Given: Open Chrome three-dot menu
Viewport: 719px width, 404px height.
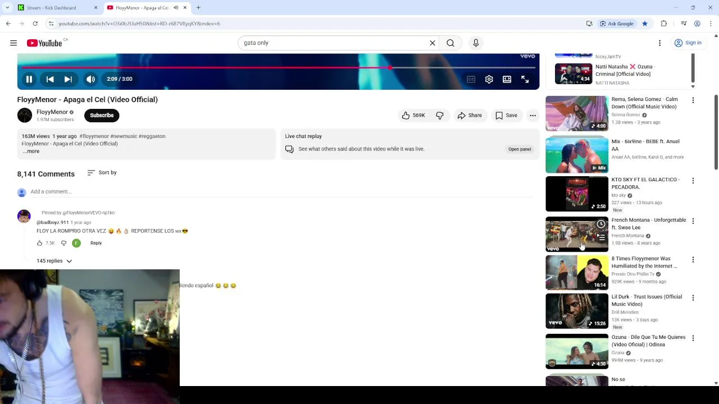Looking at the screenshot, I should [711, 24].
